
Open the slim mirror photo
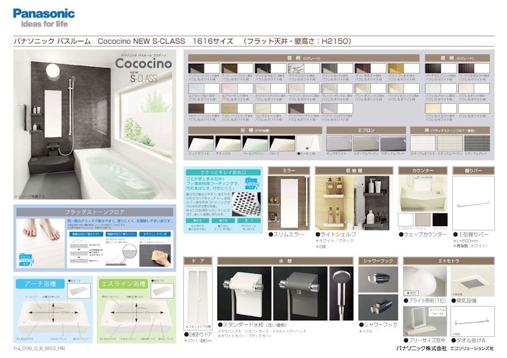[289, 203]
